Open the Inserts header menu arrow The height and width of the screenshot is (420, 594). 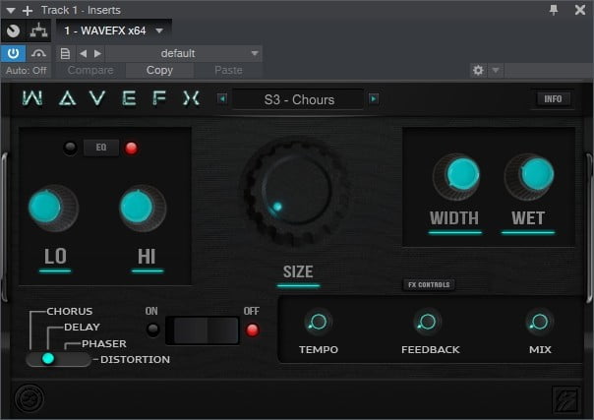coord(11,10)
